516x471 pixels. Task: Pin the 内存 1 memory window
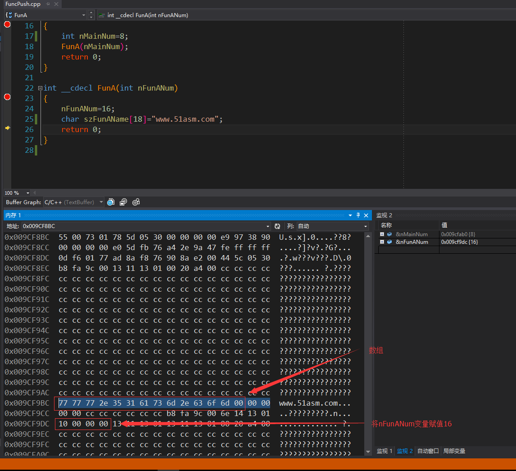[x=358, y=215]
